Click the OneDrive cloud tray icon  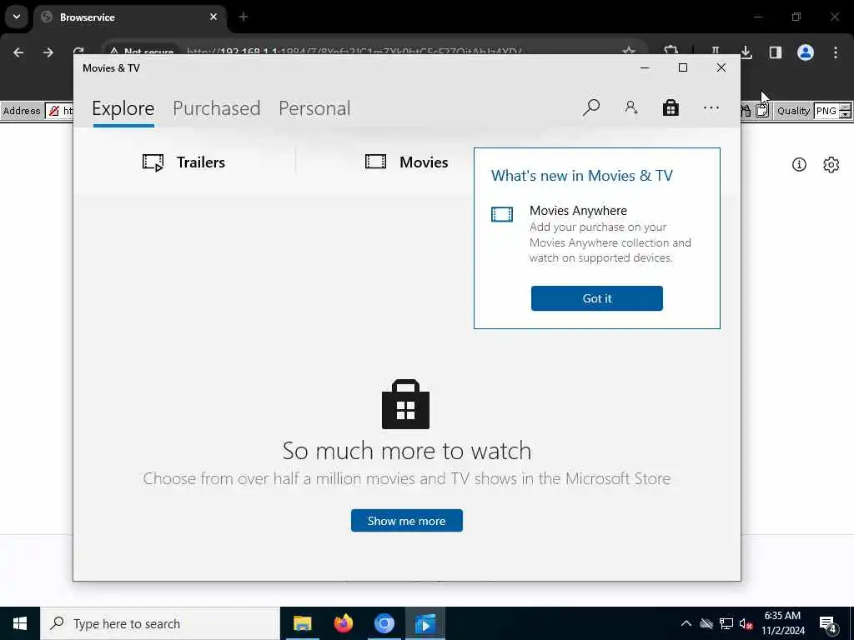[706, 623]
